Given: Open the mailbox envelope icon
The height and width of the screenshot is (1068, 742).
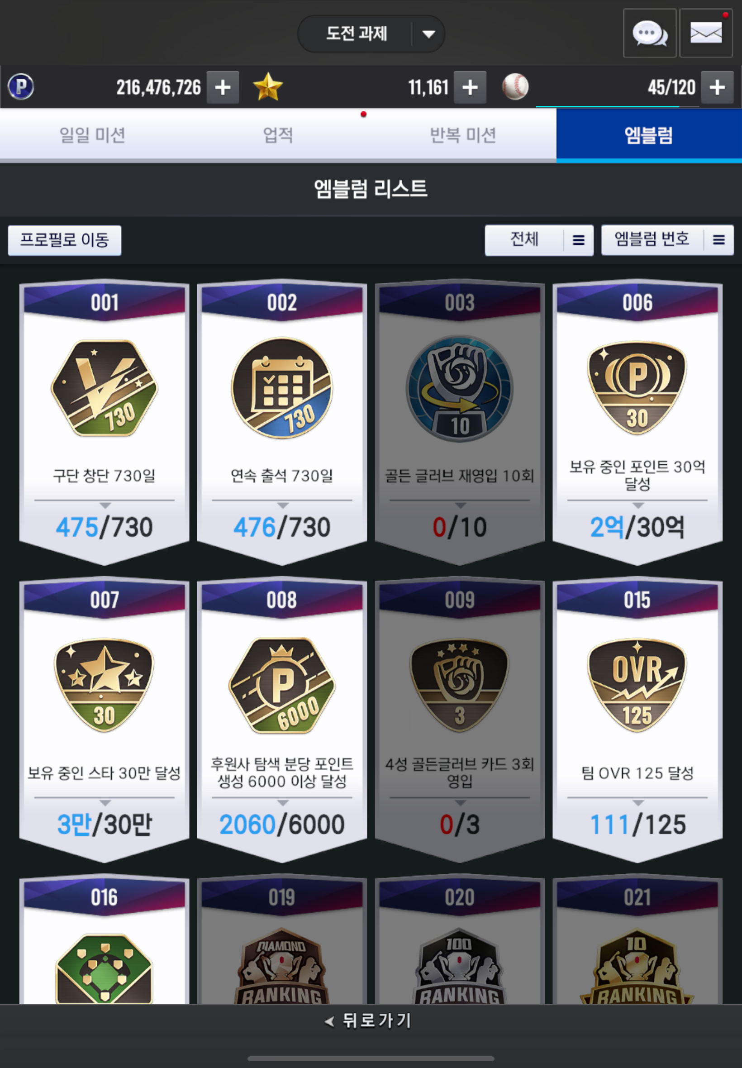Looking at the screenshot, I should coord(706,33).
